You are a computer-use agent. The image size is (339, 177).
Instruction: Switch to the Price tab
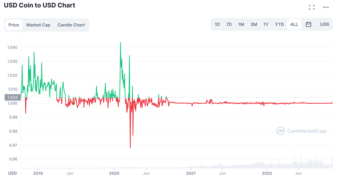point(14,25)
